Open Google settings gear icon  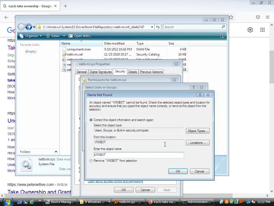coord(250,30)
